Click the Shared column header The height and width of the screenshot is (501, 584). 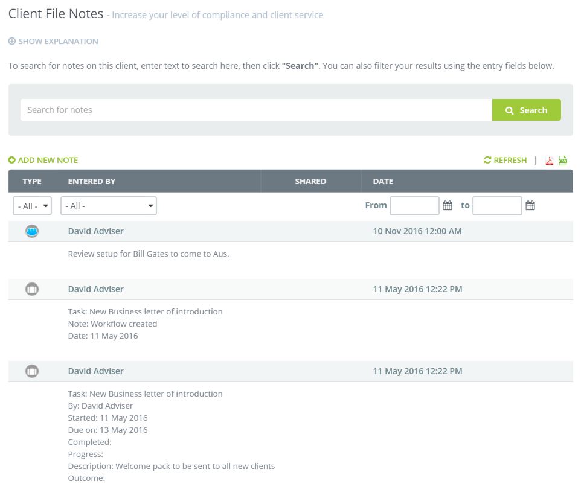click(x=310, y=181)
